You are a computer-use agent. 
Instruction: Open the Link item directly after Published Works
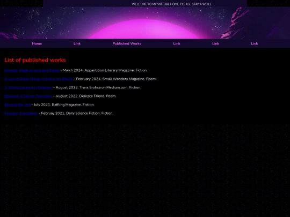pos(177,44)
